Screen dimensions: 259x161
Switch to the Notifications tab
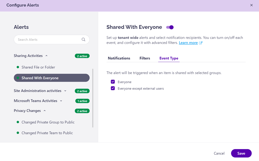(119, 58)
